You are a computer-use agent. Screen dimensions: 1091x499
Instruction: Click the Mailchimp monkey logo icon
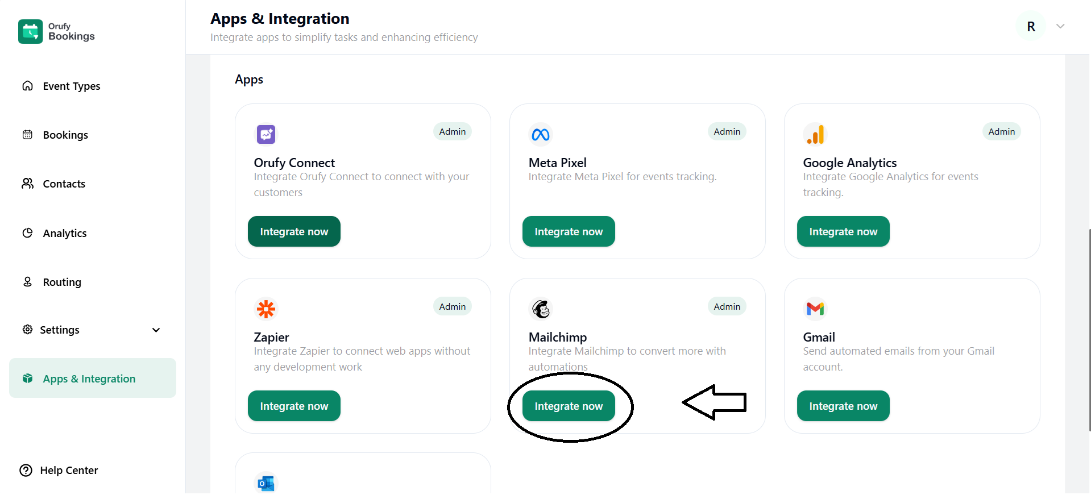[x=540, y=309]
